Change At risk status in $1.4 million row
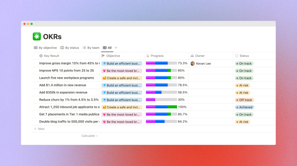Screen dimensions: 297x166 tap(243, 85)
